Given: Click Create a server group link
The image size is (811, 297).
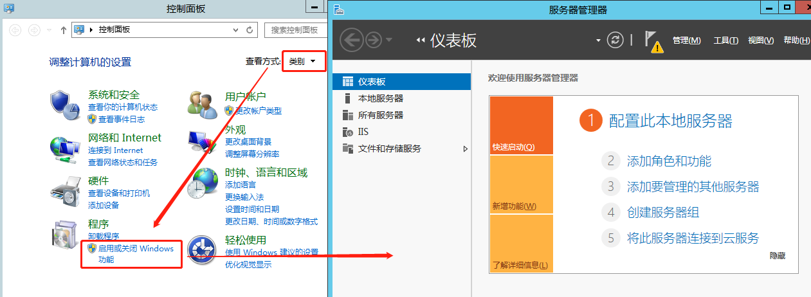Looking at the screenshot, I should coord(663,212).
